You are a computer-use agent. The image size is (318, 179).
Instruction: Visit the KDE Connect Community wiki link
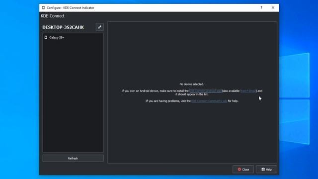pyautogui.click(x=209, y=101)
